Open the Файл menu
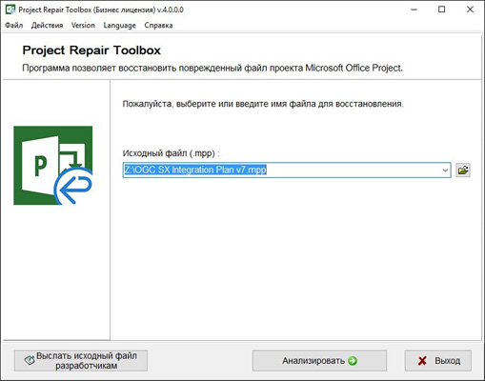 click(x=14, y=25)
